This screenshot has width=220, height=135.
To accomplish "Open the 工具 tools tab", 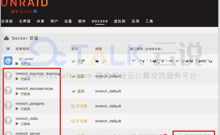I will 149,21.
